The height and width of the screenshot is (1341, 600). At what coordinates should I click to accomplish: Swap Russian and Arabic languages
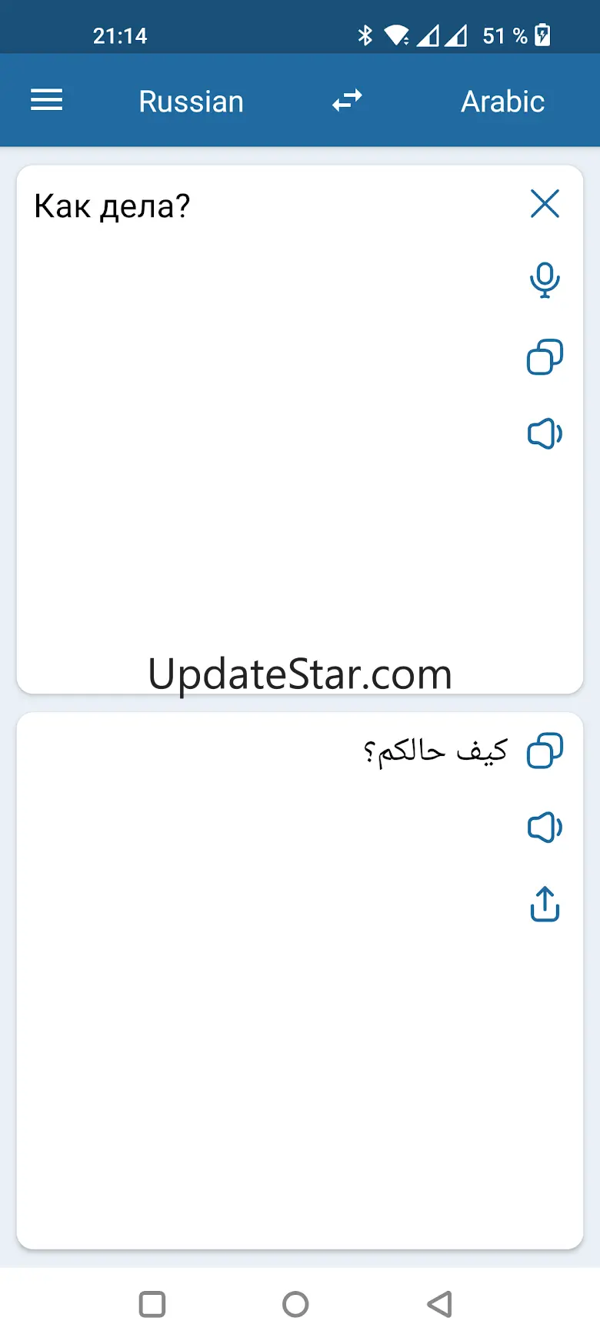(347, 101)
